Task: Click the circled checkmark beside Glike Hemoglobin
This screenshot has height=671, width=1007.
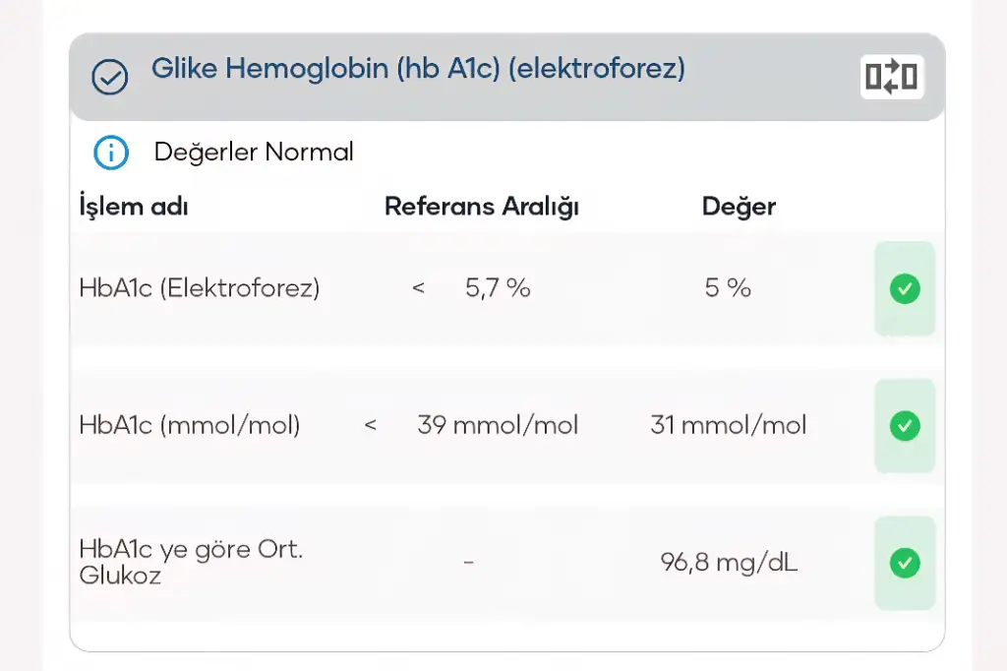Action: point(109,77)
